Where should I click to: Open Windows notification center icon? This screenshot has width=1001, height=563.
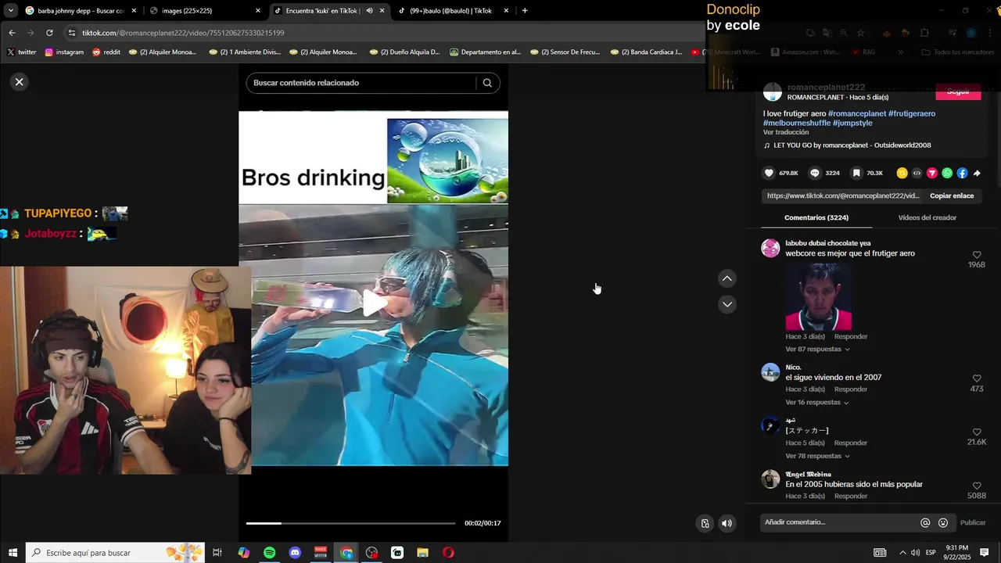[985, 553]
